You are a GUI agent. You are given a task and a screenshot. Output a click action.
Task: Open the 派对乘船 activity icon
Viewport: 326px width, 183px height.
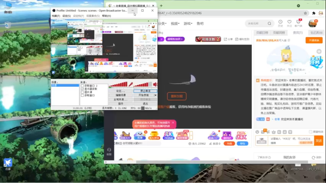tap(182, 135)
